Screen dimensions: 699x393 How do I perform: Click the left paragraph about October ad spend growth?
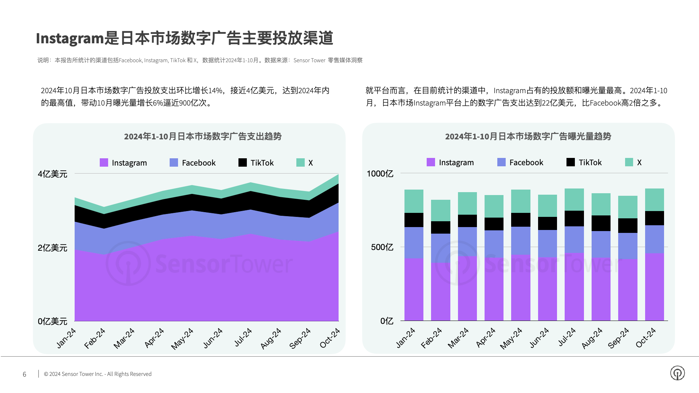(x=185, y=96)
